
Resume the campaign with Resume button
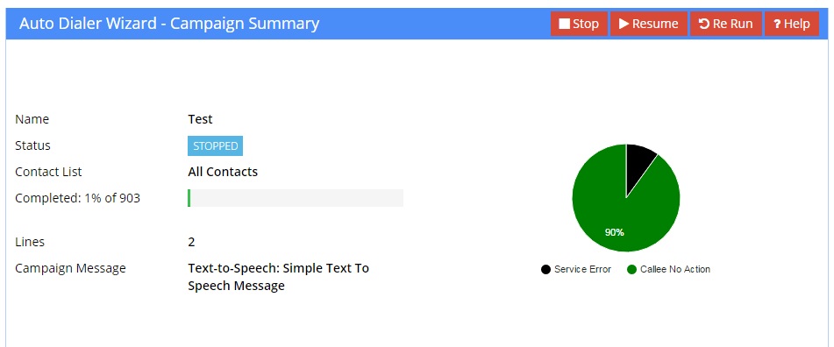[648, 24]
